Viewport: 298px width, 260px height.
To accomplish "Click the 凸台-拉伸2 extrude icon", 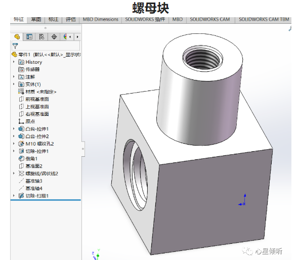I will coord(21,136).
